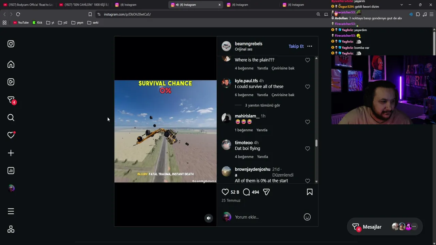Share the post with the paper plane icon

(266, 192)
